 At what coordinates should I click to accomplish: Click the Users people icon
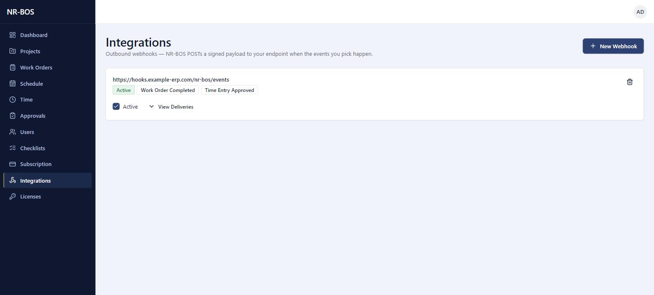pyautogui.click(x=13, y=132)
